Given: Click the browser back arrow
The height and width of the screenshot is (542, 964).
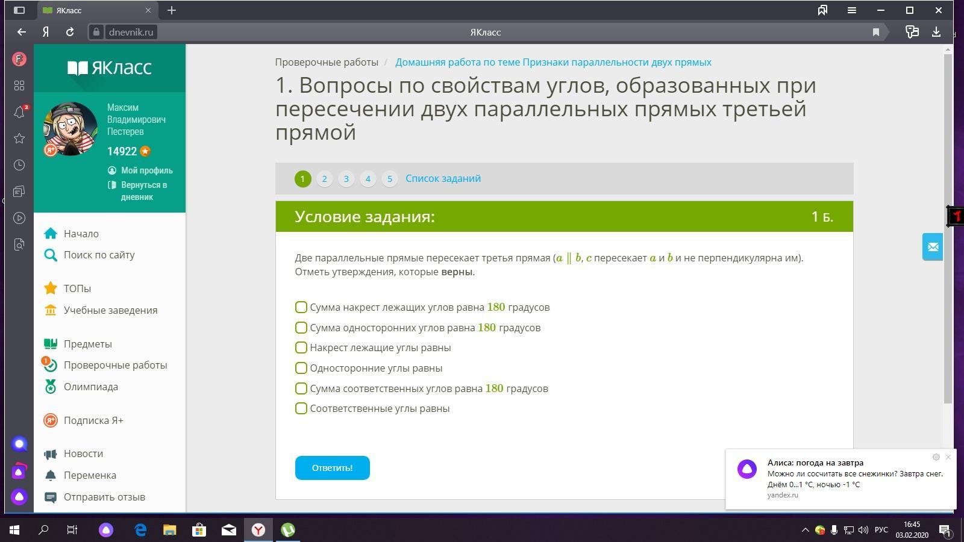Looking at the screenshot, I should pos(22,32).
